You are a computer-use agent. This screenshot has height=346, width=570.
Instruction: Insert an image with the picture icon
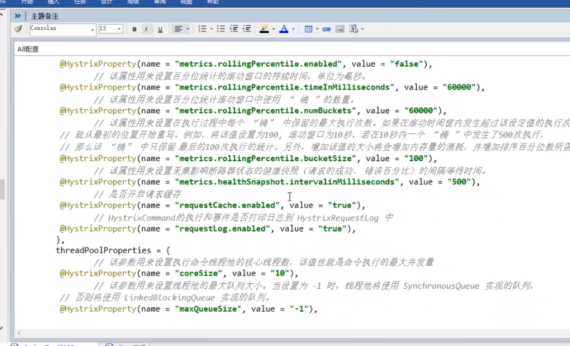click(x=340, y=29)
